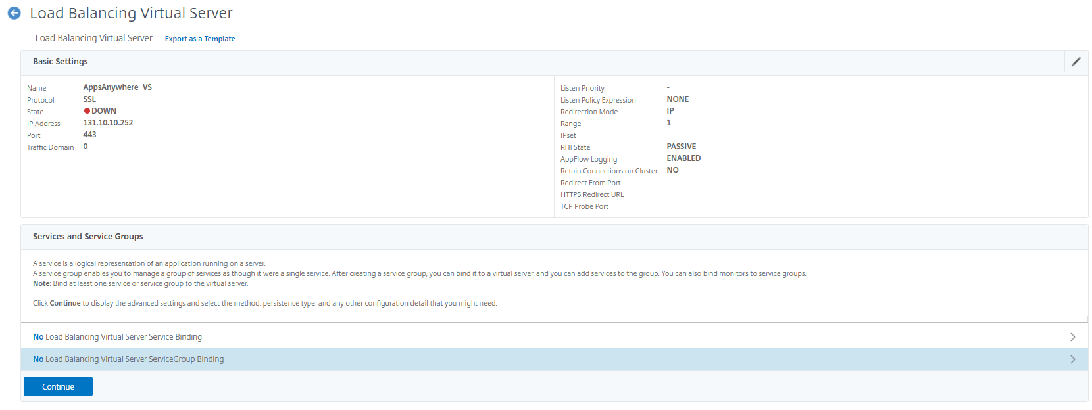Viewport: 1092px width, 410px height.
Task: Click the AppFlow Logging ENABLED value
Action: (x=683, y=158)
